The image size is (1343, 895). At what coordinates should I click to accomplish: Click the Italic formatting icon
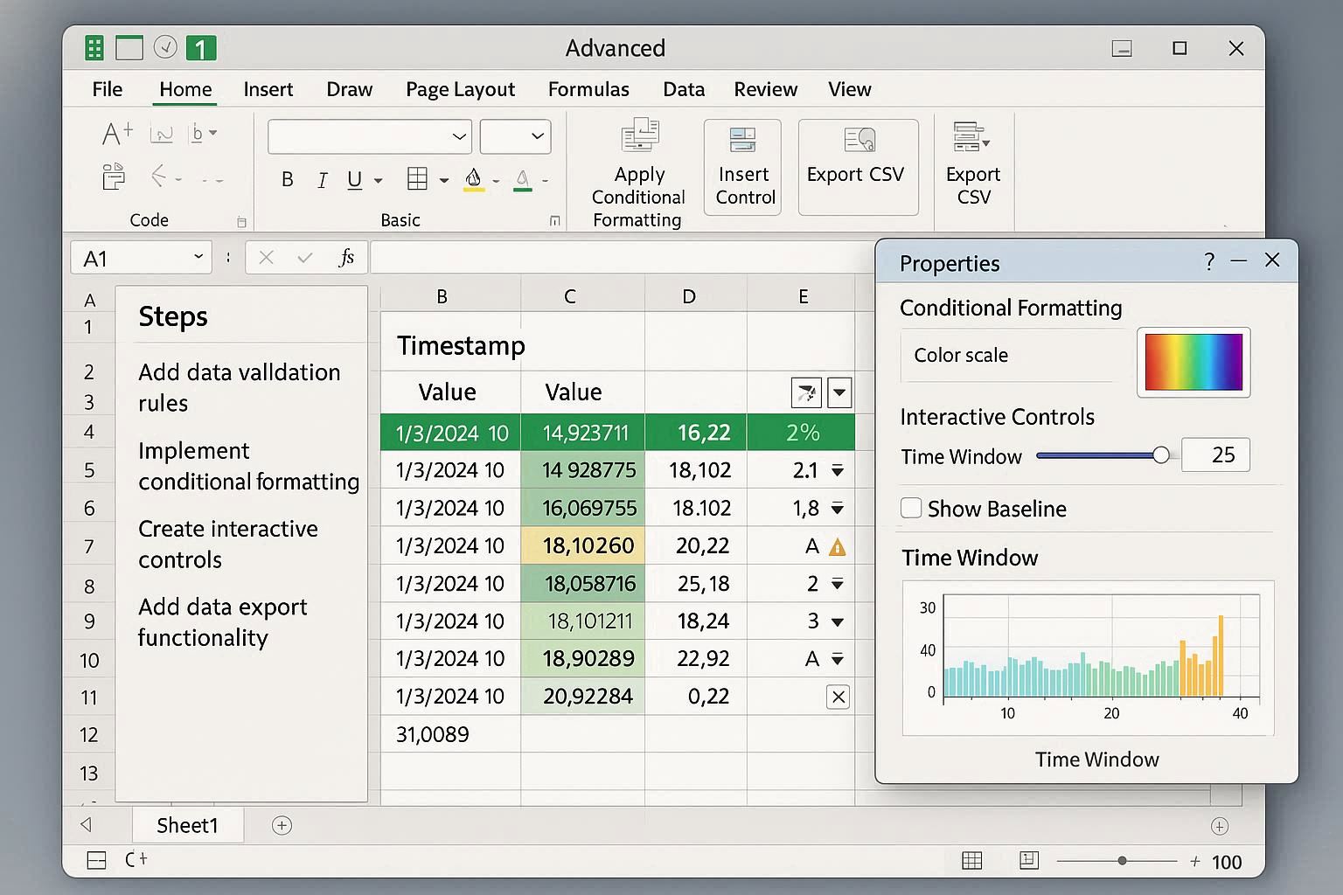322,179
